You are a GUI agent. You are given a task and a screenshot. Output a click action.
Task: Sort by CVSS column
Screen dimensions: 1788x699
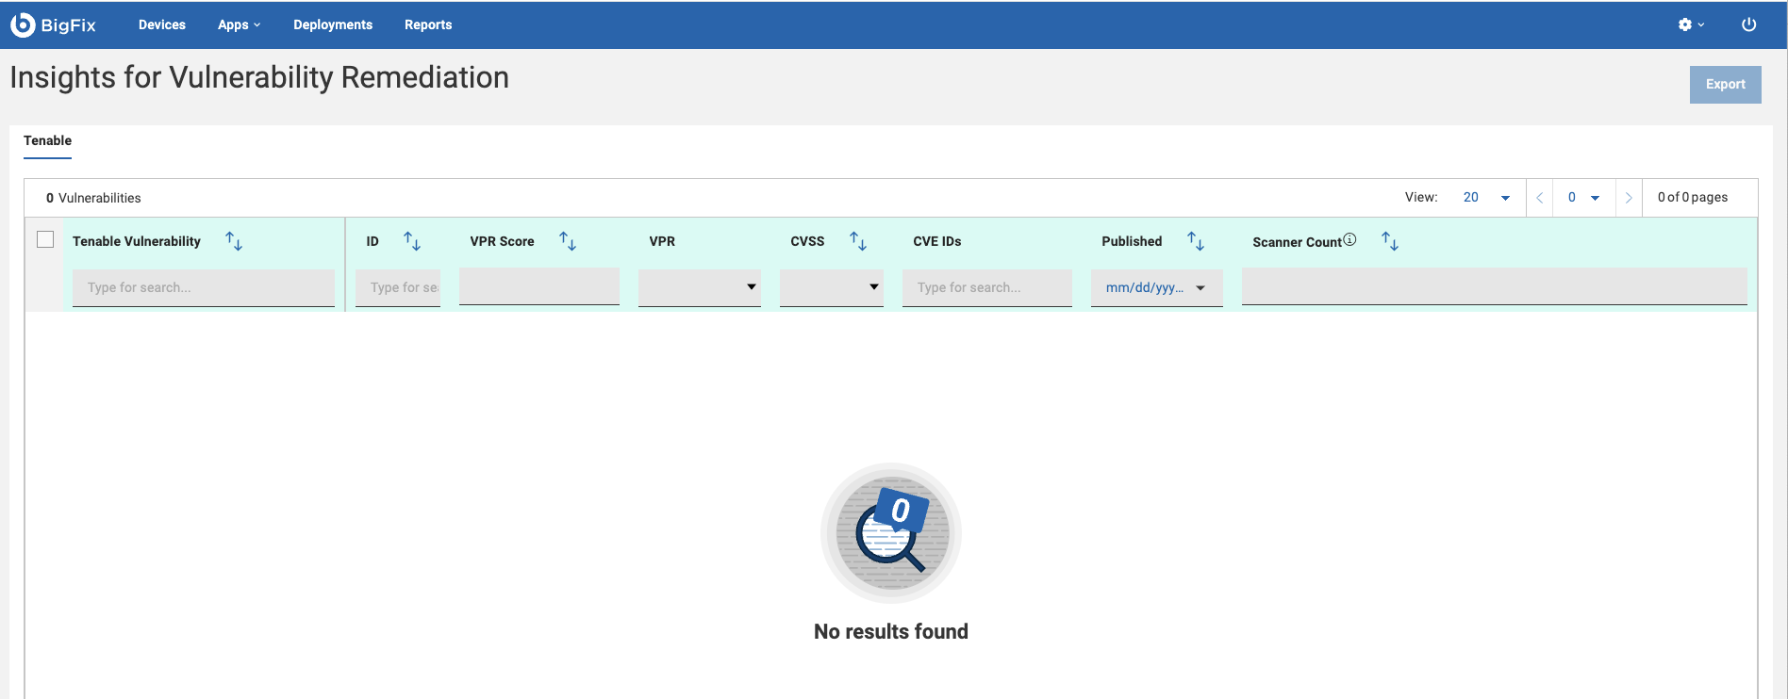tap(858, 241)
